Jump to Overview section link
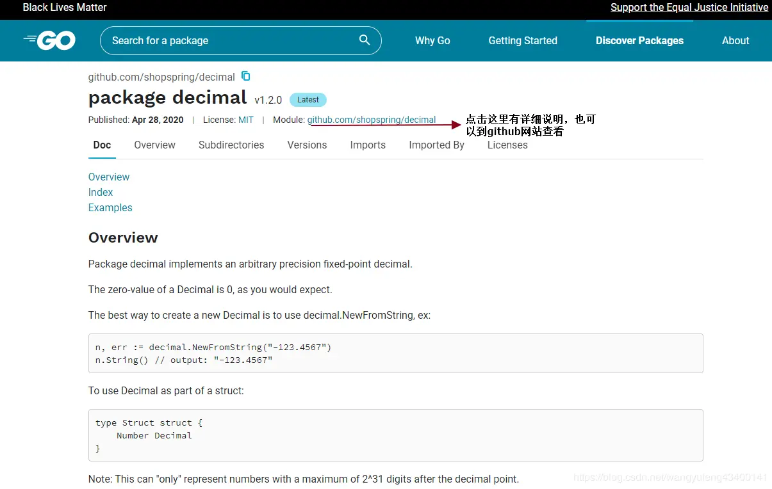 click(109, 177)
